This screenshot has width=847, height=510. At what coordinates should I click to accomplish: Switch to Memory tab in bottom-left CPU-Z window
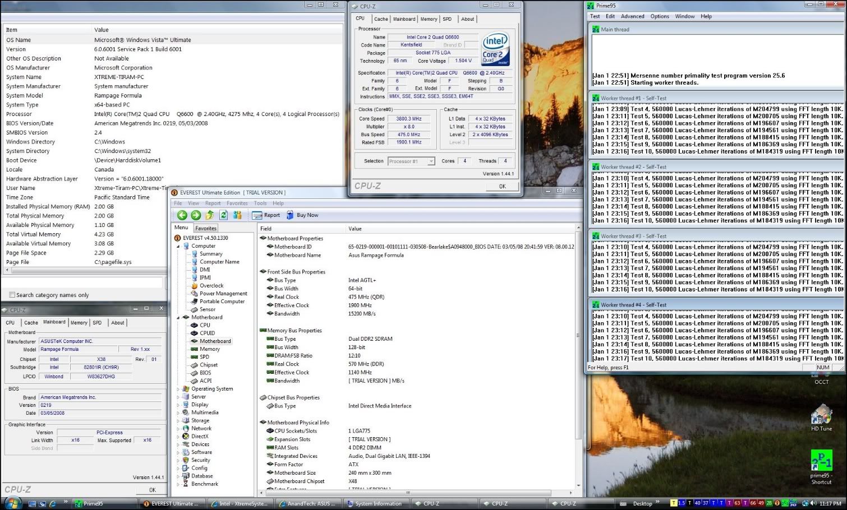[x=79, y=323]
